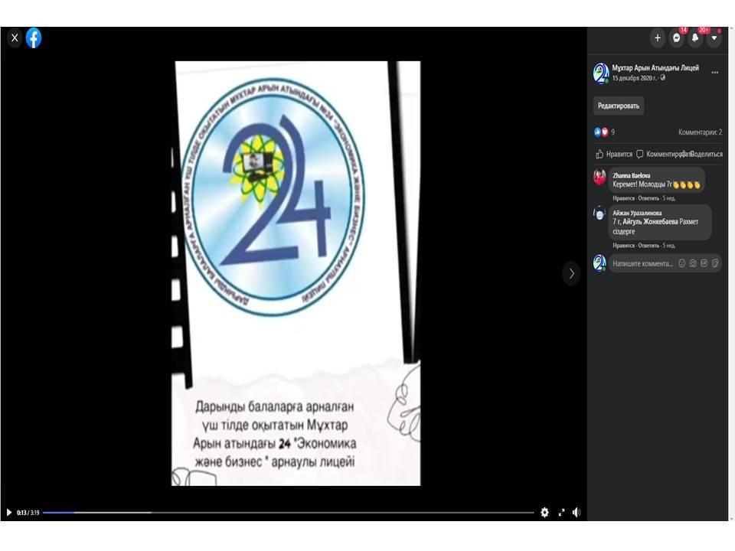Insert an emoji in the comment box
735x551 pixels.
point(682,263)
